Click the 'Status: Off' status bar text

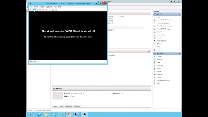[33, 62]
